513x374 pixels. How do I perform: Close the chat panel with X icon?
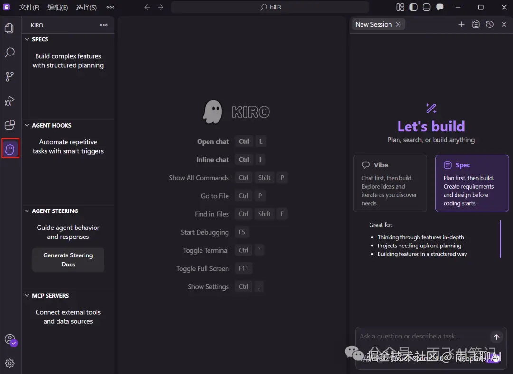coord(504,25)
